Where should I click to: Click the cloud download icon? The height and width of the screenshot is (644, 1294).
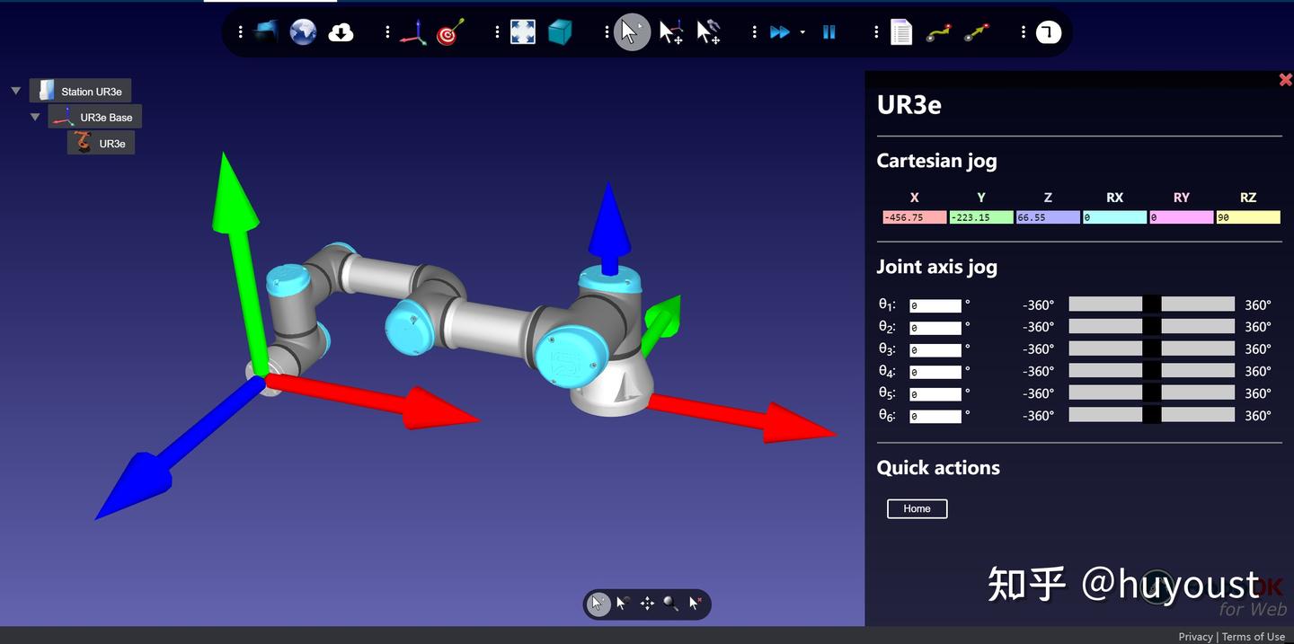[x=341, y=32]
